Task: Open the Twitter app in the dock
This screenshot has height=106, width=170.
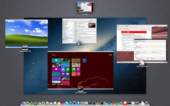Action: click(x=75, y=103)
